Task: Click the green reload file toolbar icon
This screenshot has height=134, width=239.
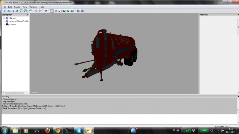Action: pos(17,11)
